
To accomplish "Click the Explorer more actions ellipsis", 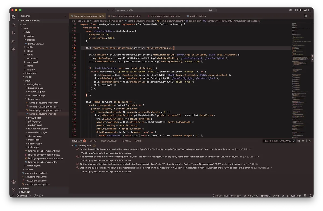I will [65, 16].
